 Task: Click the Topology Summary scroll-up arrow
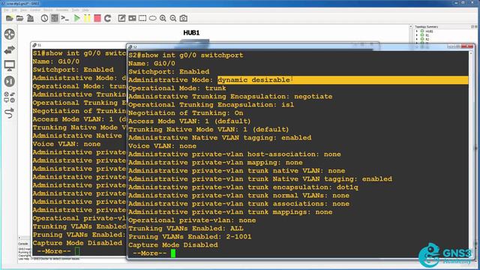411,27
